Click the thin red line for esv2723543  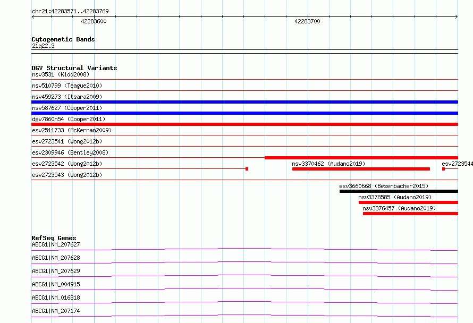point(244,180)
